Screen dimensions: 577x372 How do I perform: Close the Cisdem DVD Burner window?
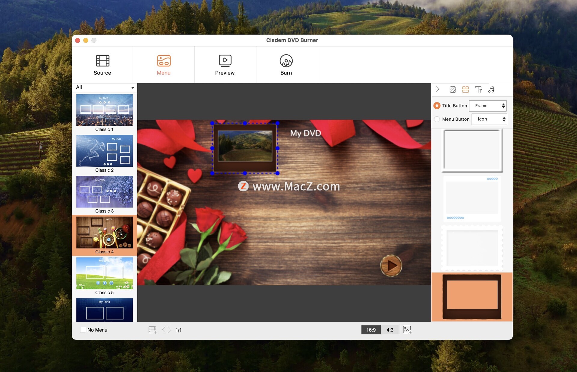click(78, 40)
